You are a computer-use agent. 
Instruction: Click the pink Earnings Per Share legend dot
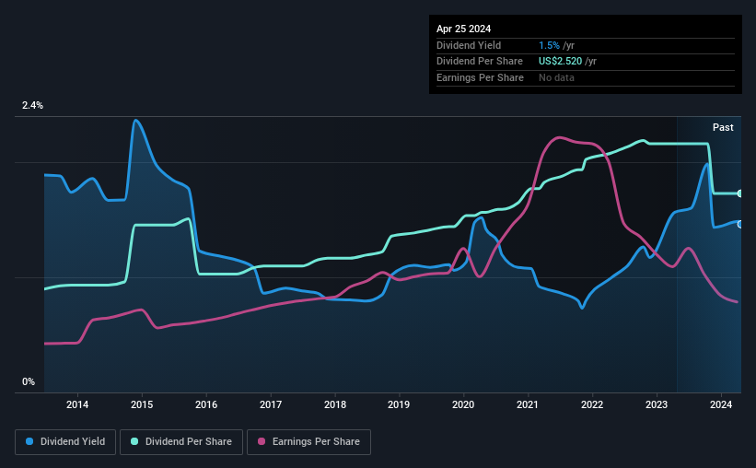(x=262, y=441)
